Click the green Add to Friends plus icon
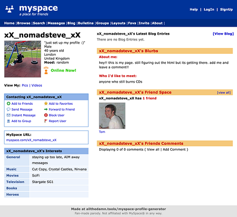Image resolution: width=237 pixels, height=217 pixels. (x=8, y=103)
